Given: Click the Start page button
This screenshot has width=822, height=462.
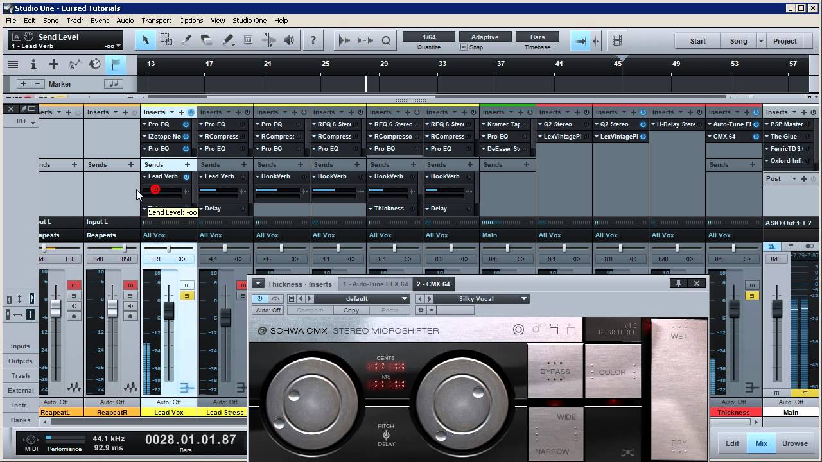Looking at the screenshot, I should pyautogui.click(x=697, y=40).
